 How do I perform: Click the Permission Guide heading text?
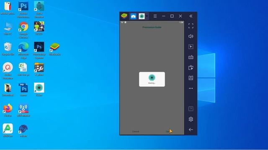(152, 27)
